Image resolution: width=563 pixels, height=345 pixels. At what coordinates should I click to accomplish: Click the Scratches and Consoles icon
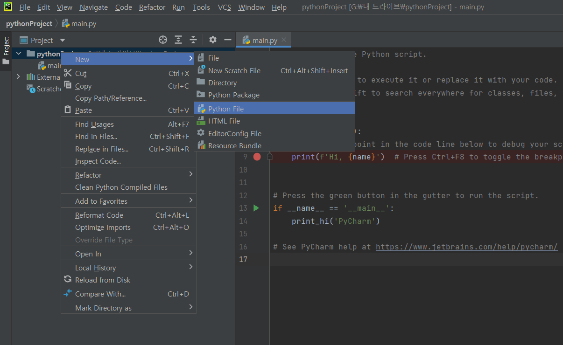31,89
